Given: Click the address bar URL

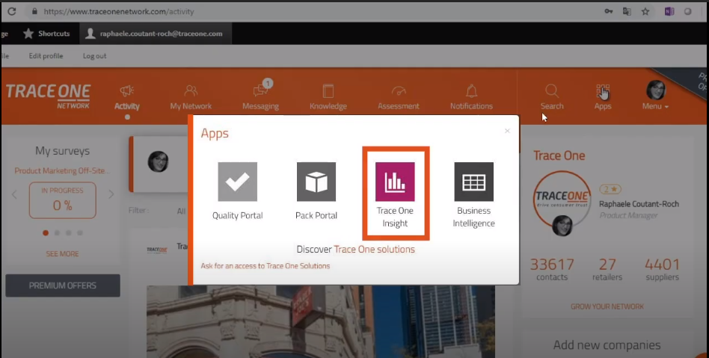Looking at the screenshot, I should [x=119, y=12].
